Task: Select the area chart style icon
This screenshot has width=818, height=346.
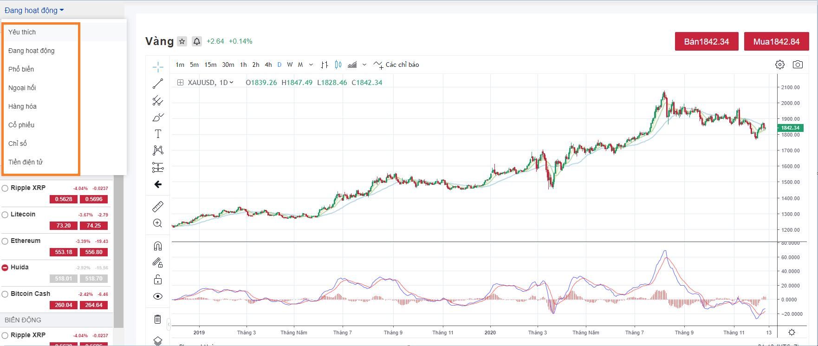Action: pyautogui.click(x=352, y=65)
